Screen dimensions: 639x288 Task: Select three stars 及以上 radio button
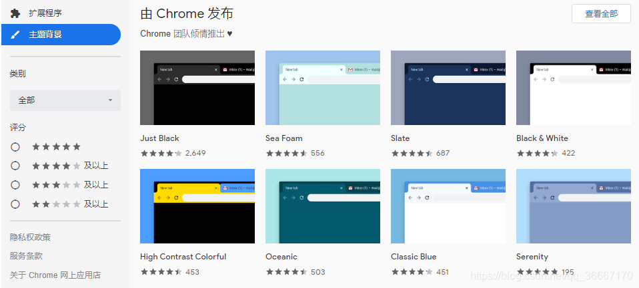click(15, 185)
